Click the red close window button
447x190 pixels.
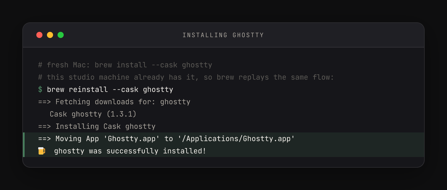coord(39,35)
